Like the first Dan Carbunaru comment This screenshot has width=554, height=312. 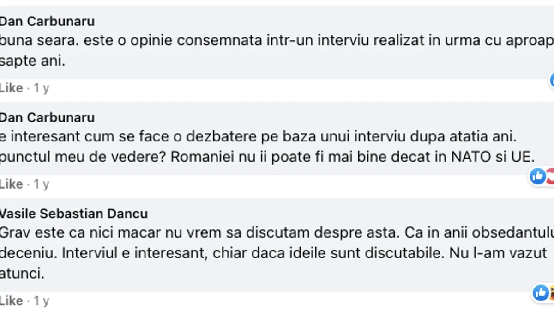point(11,88)
